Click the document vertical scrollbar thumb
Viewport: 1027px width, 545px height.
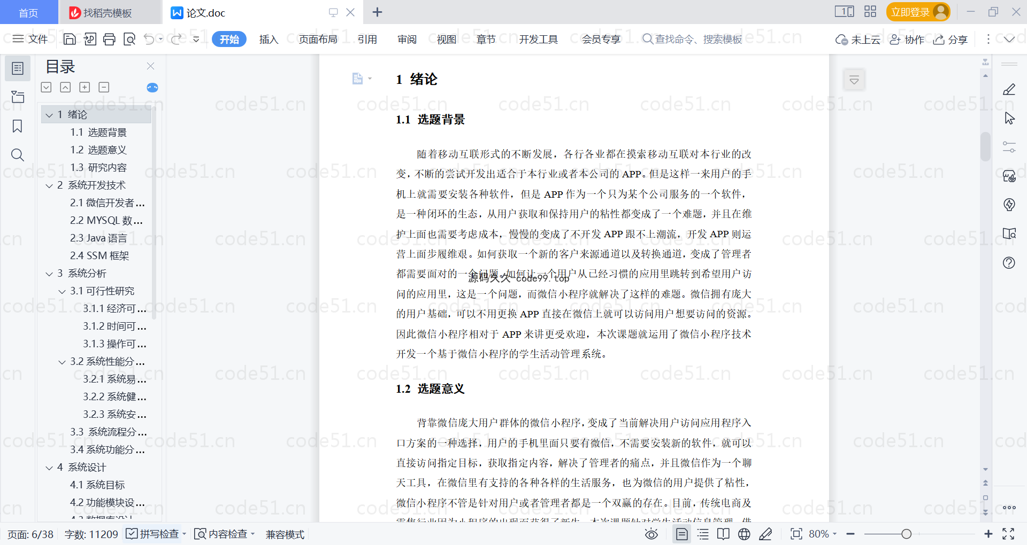pyautogui.click(x=985, y=146)
